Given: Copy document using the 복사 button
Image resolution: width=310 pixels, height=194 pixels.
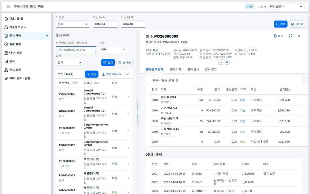Looking at the screenshot, I should 278,36.
